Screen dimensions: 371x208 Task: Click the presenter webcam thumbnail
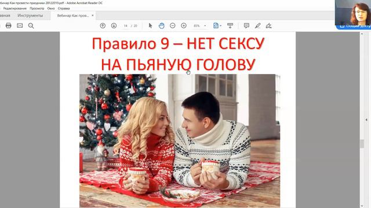(x=353, y=12)
